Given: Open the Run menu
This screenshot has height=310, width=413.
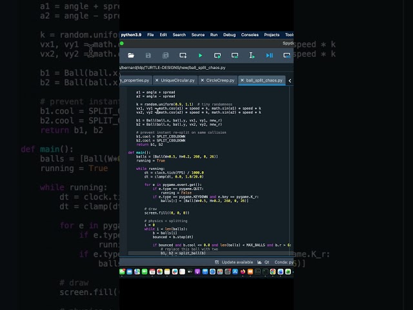Looking at the screenshot, I should 214,35.
